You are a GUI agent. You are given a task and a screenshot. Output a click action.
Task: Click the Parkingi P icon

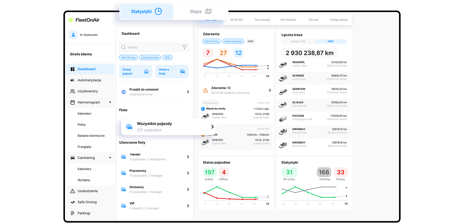pos(72,213)
